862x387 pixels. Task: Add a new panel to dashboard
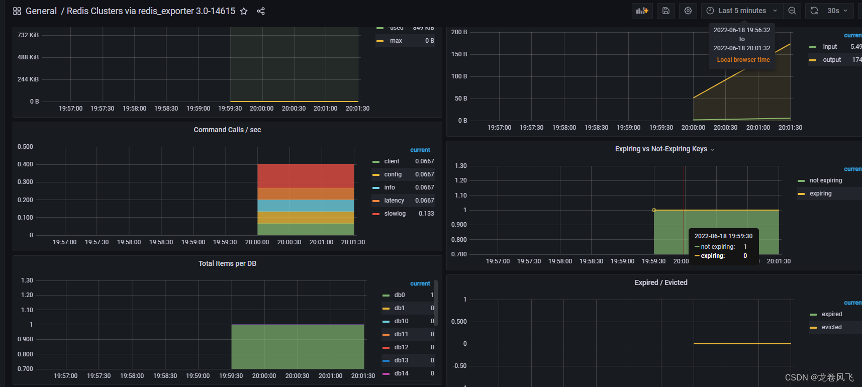coord(642,11)
